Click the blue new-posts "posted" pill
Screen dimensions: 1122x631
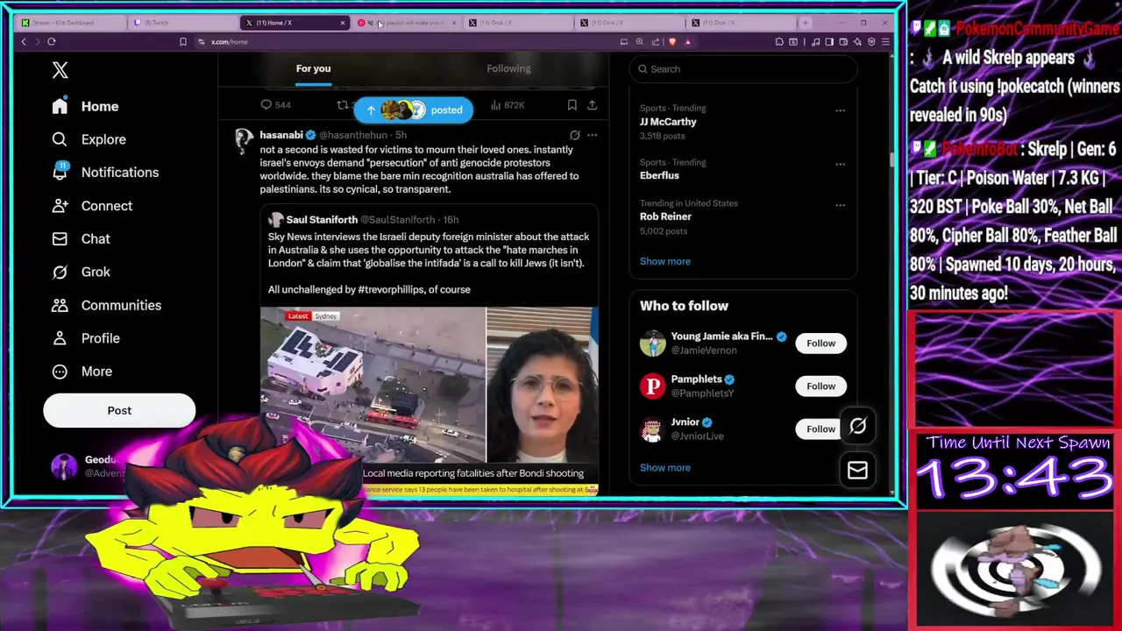[413, 110]
